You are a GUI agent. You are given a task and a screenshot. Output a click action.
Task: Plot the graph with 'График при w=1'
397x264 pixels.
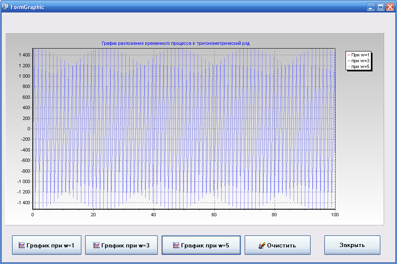click(47, 245)
